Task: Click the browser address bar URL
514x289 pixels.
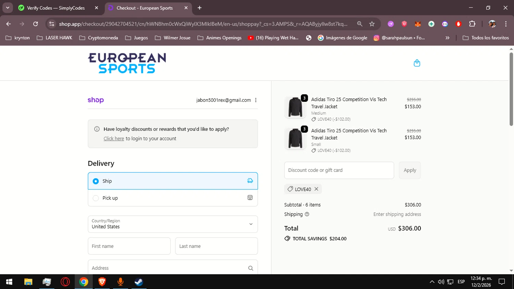Action: point(203,24)
